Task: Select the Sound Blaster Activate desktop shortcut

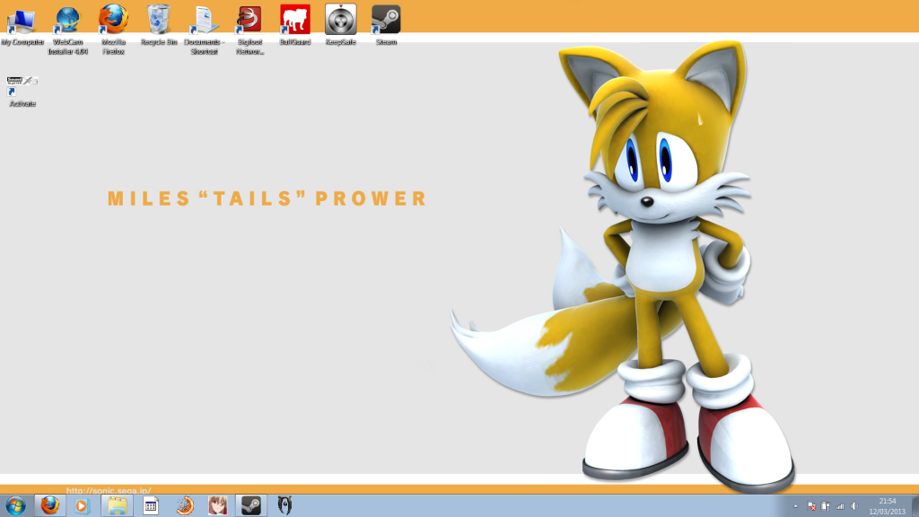Action: tap(22, 92)
